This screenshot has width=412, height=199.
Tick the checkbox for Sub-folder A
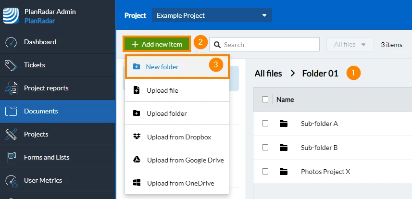[x=265, y=123]
